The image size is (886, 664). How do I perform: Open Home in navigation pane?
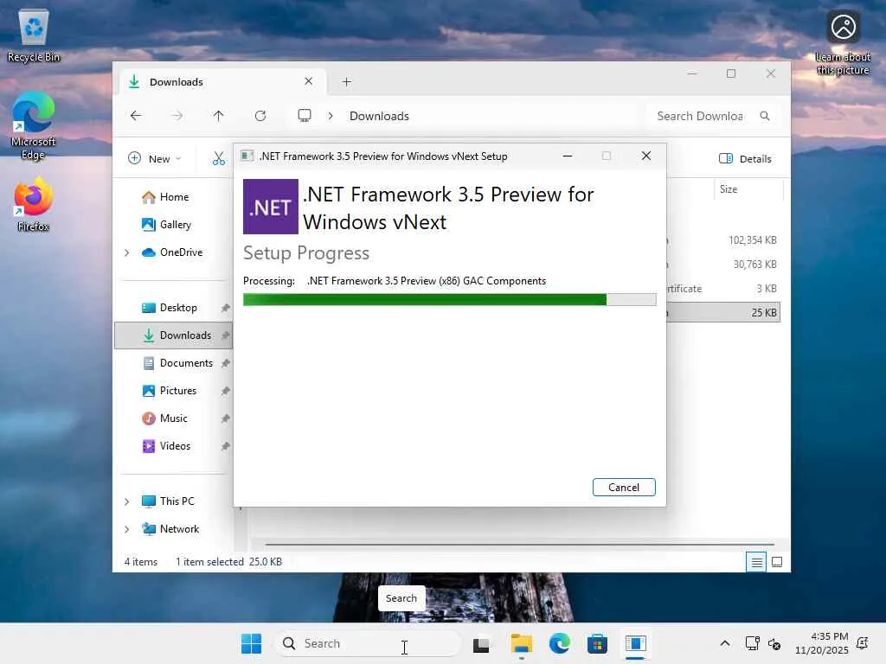click(173, 197)
